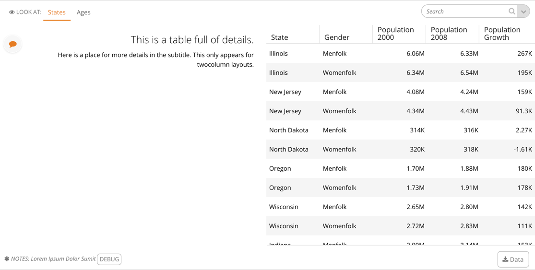Open the orange comment bubble icon
535x270 pixels.
click(x=13, y=44)
